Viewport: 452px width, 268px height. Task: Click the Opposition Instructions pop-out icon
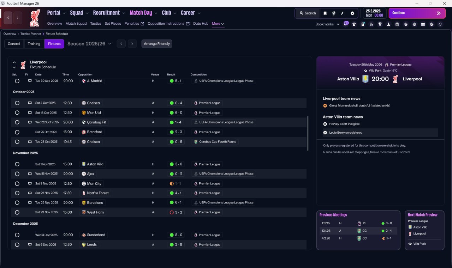tap(188, 24)
